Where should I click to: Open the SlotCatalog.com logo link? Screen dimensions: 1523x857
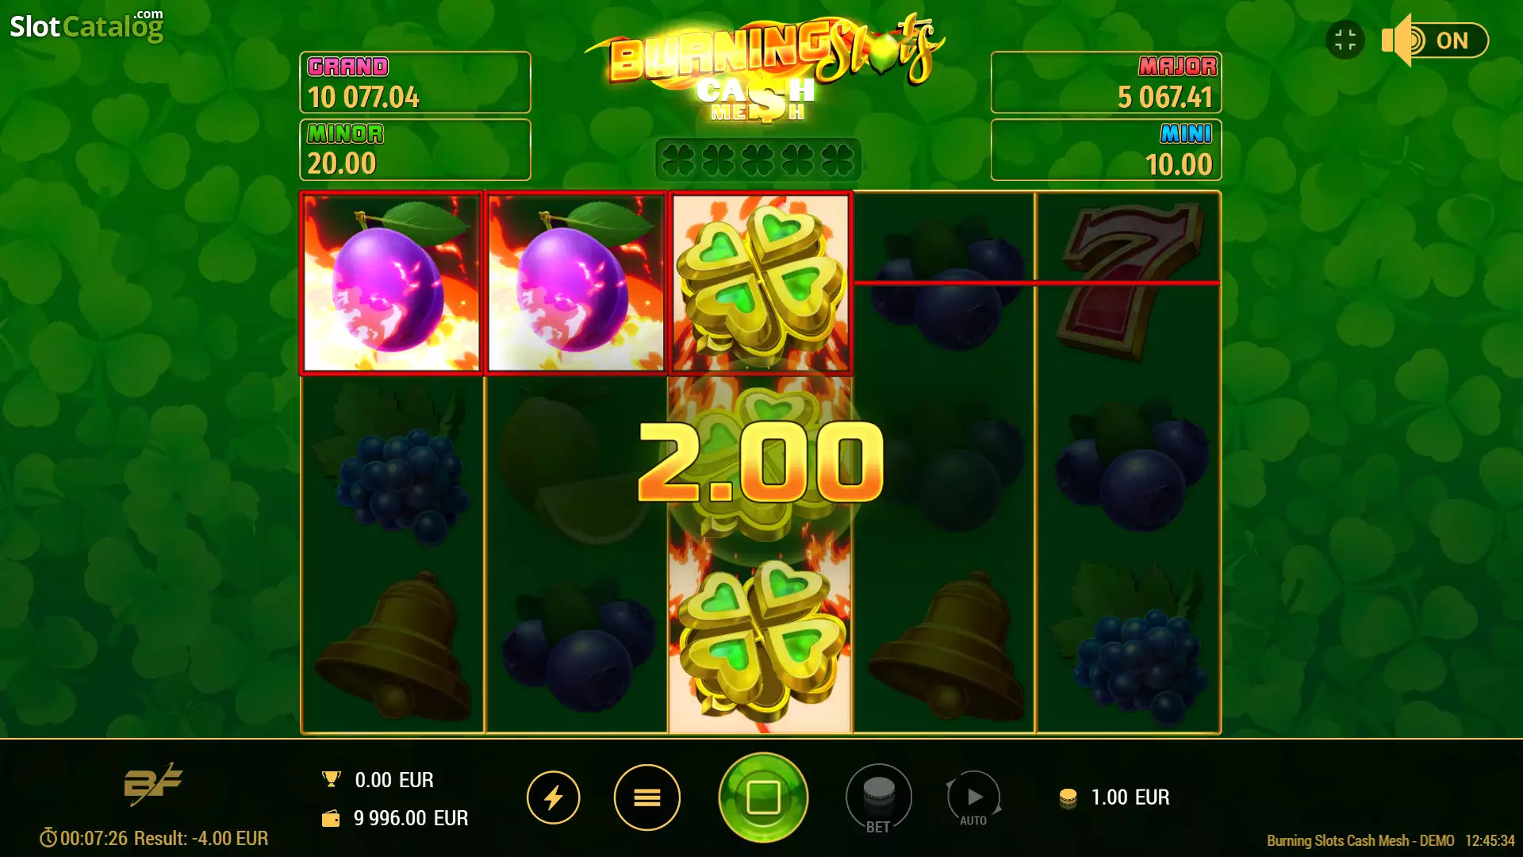[86, 25]
